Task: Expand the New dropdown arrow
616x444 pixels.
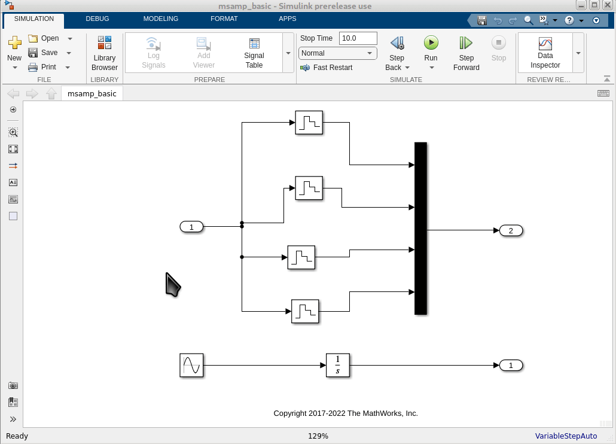Action: click(15, 68)
